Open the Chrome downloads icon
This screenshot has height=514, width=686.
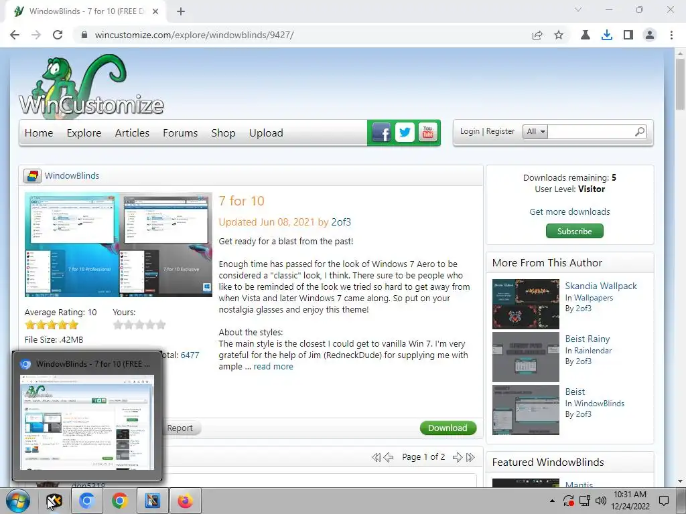pos(607,35)
